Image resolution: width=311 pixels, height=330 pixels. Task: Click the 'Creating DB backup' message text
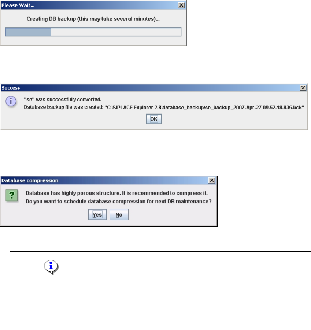tap(93, 19)
